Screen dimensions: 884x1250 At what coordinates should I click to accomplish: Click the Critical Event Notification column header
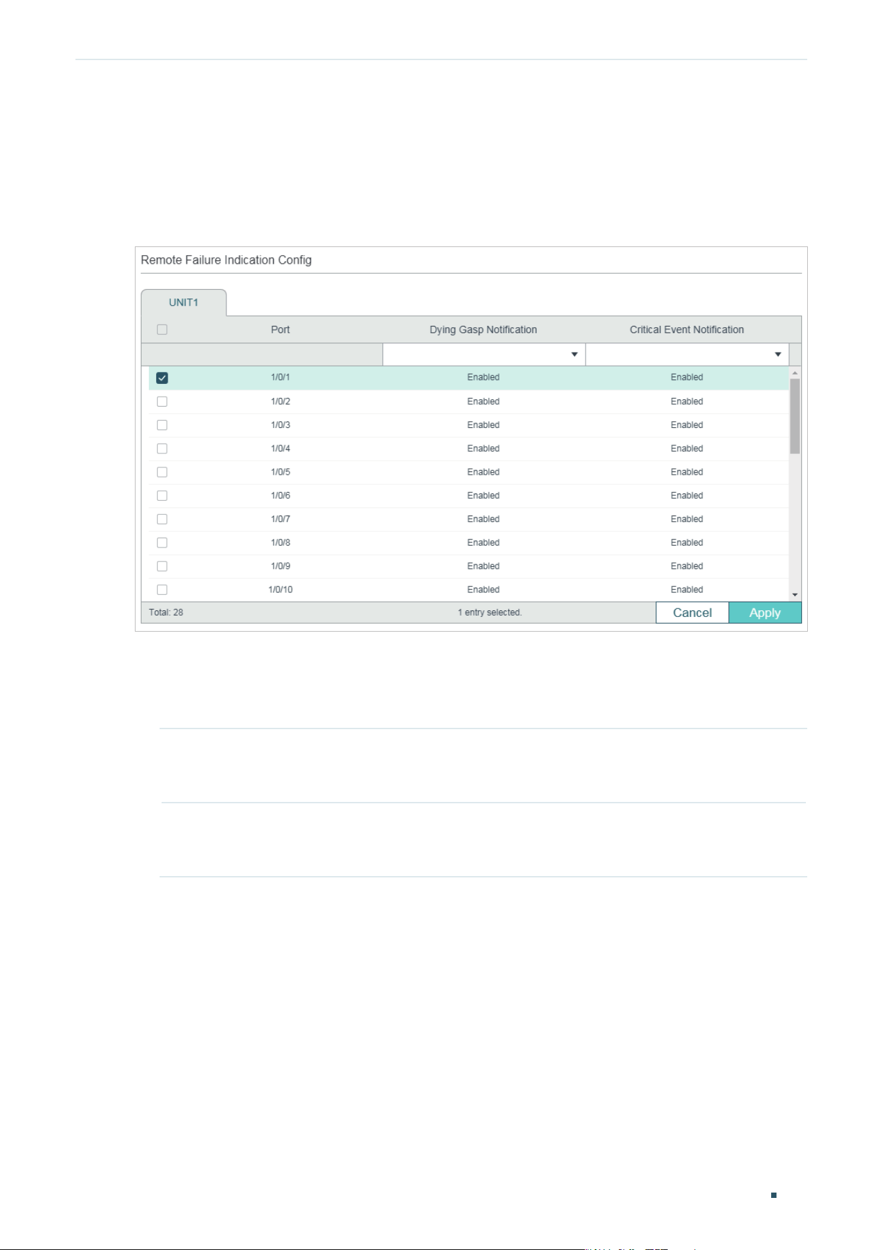(x=687, y=330)
